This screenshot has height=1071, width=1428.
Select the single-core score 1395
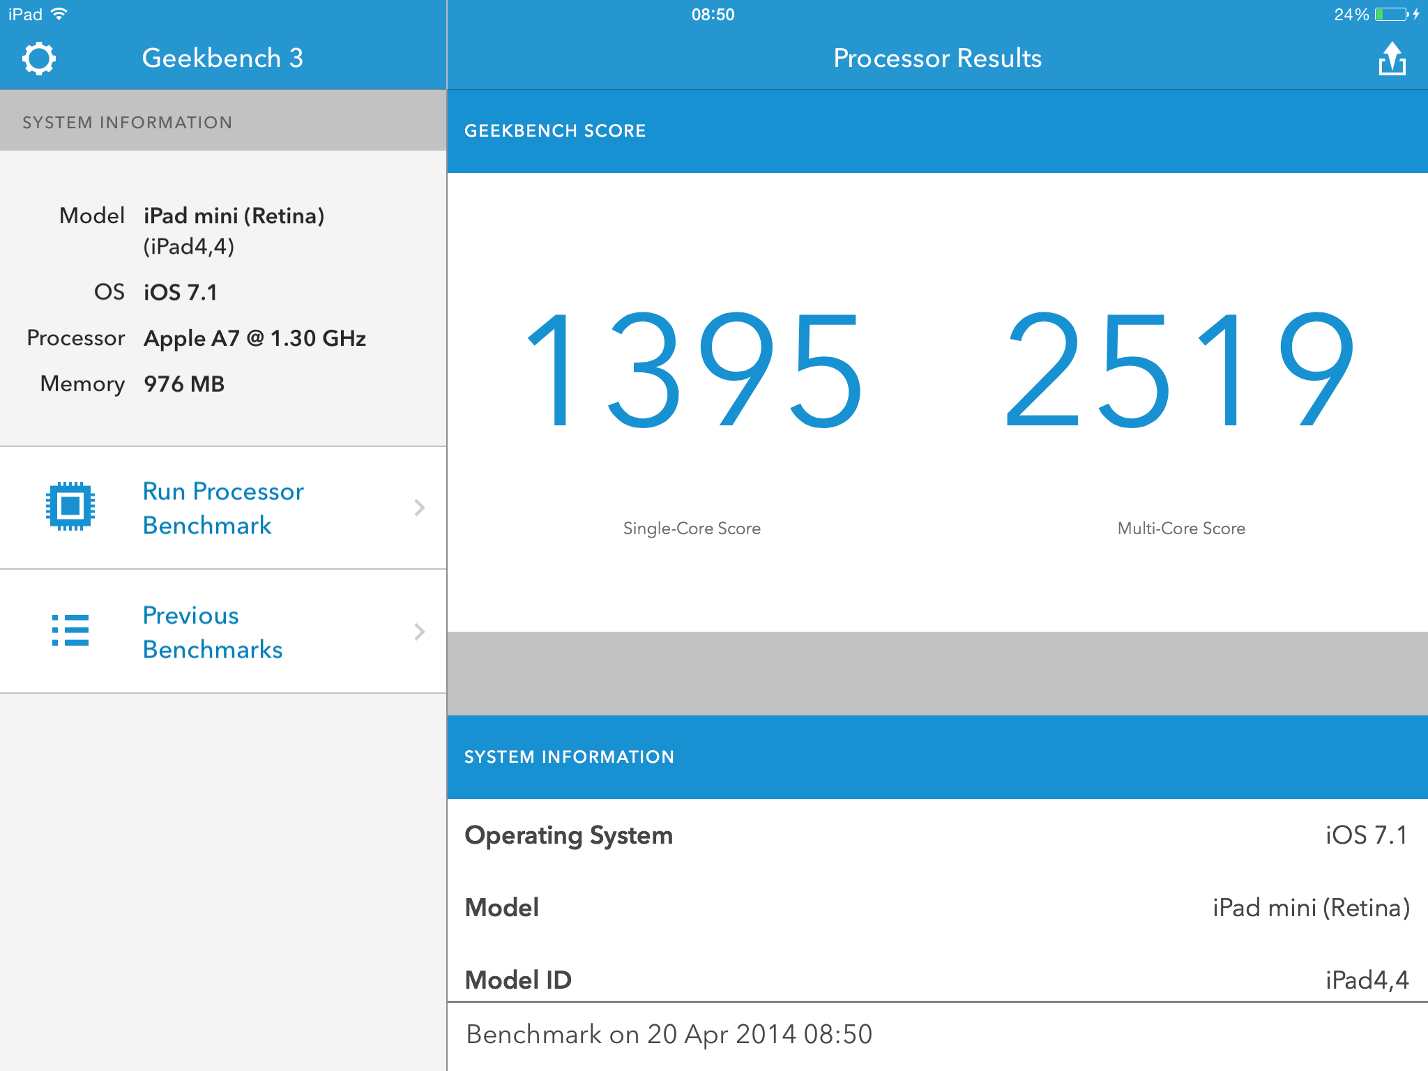pyautogui.click(x=692, y=370)
